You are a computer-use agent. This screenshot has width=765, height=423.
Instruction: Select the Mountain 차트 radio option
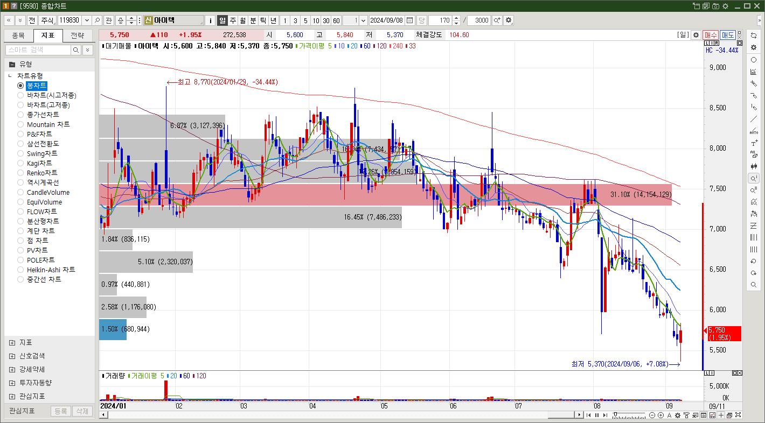(x=20, y=124)
